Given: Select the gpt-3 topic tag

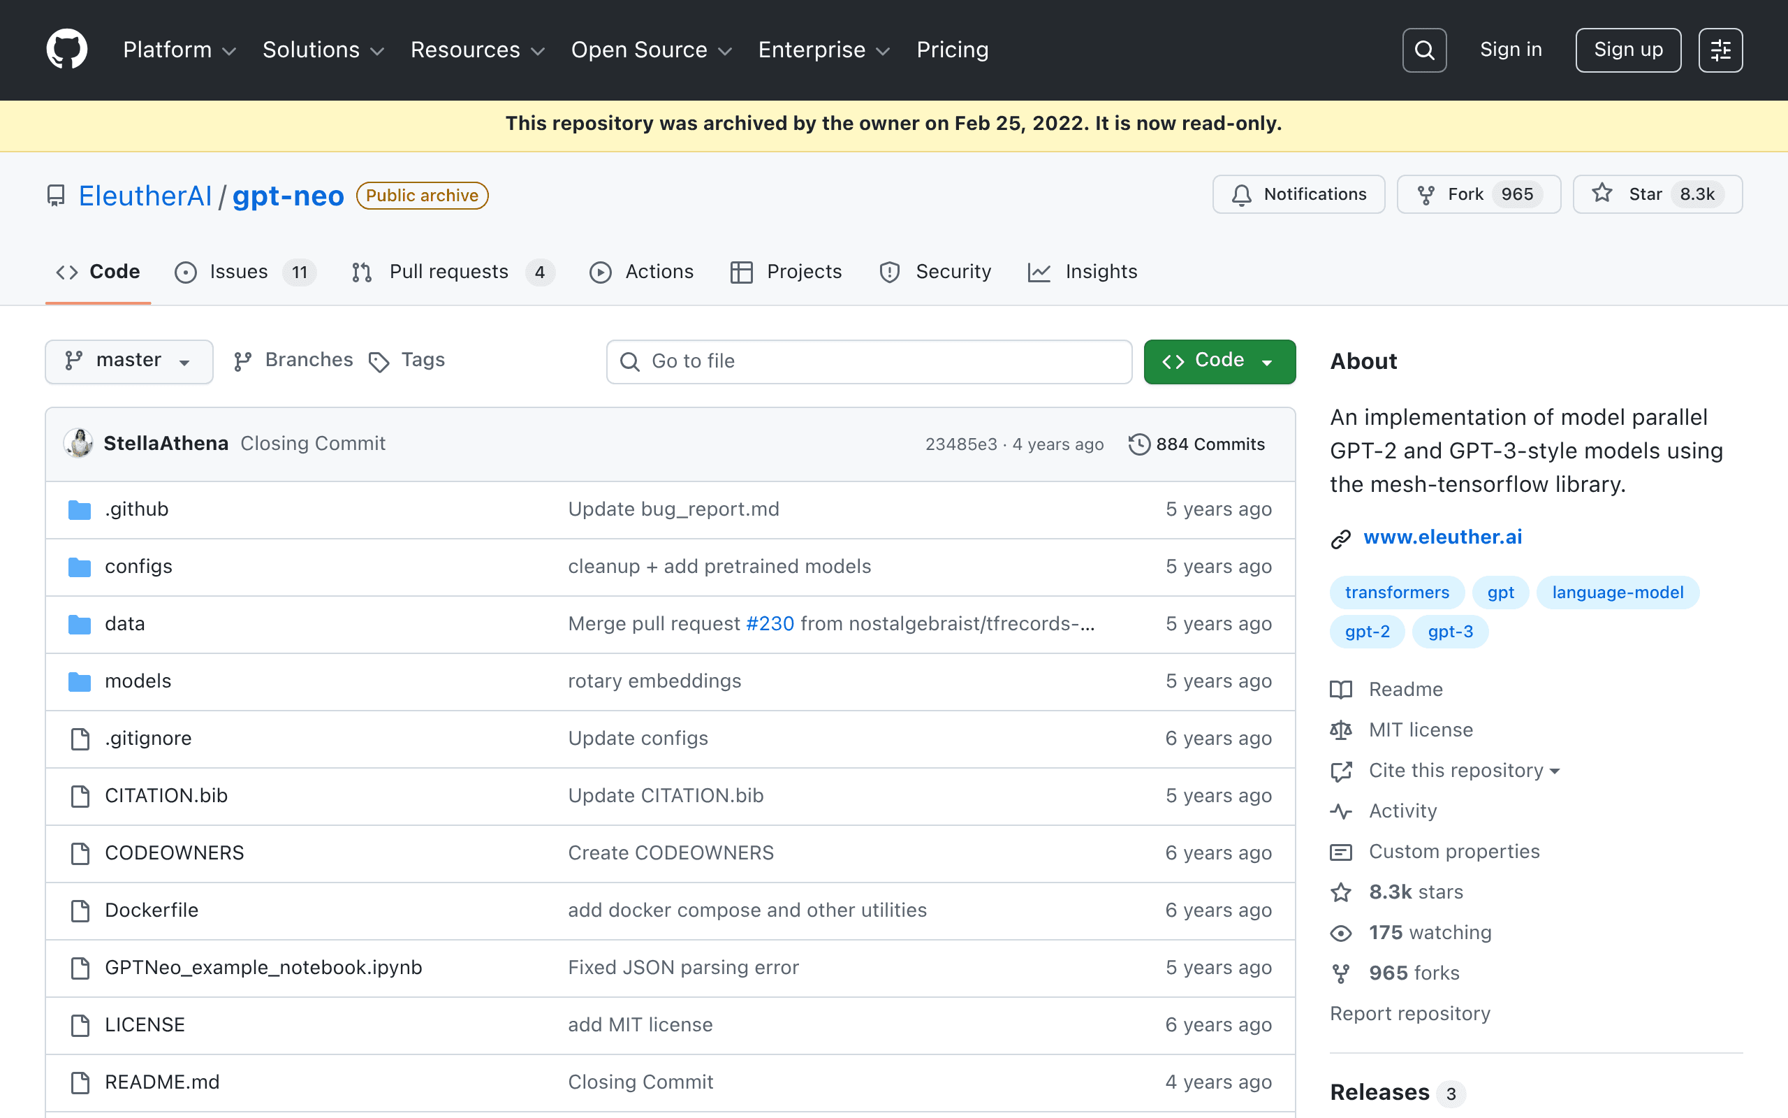Looking at the screenshot, I should (1450, 632).
